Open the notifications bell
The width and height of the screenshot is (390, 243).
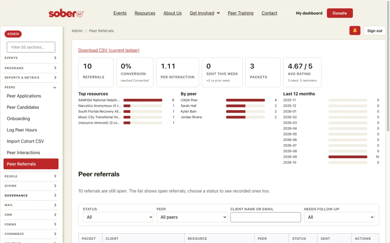coord(355,30)
